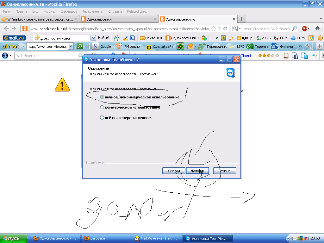Click the '< Назад' button in installer
This screenshot has height=243, width=324.
tap(174, 171)
